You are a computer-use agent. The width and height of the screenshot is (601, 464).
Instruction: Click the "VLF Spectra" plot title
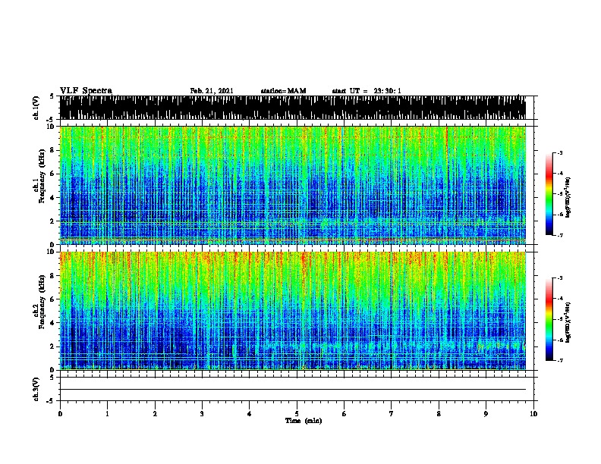click(x=86, y=91)
